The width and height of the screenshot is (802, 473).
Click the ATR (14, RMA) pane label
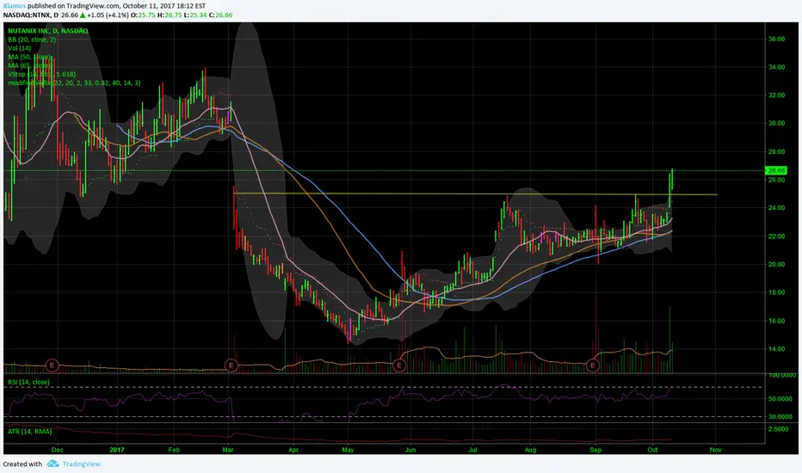pos(29,432)
